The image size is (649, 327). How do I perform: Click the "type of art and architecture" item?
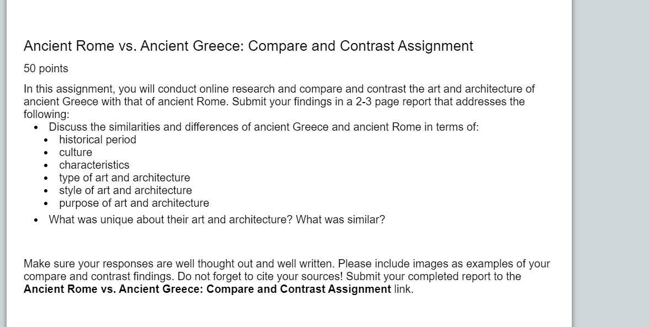coord(125,178)
